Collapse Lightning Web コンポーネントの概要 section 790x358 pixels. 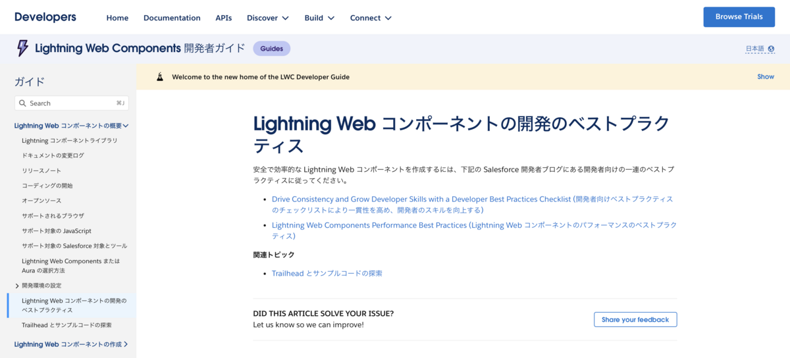(71, 125)
